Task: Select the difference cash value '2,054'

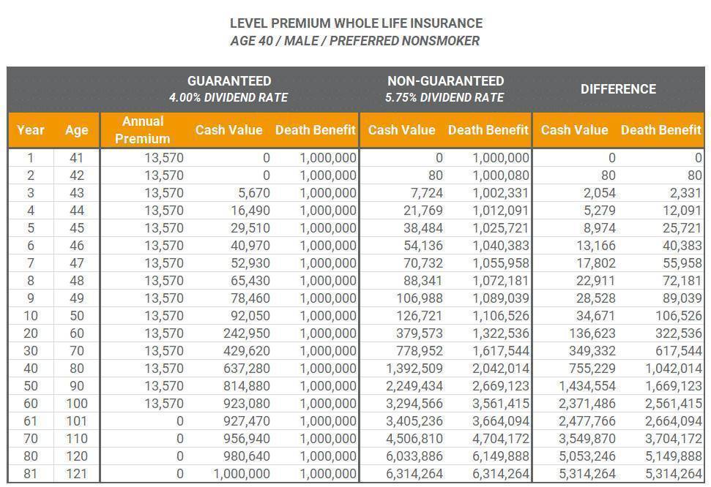Action: 600,193
